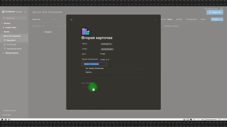Viewport: 227px width, 127px height.
Task: Open the table view under Вид доски in sidebar
Action: [x=11, y=44]
